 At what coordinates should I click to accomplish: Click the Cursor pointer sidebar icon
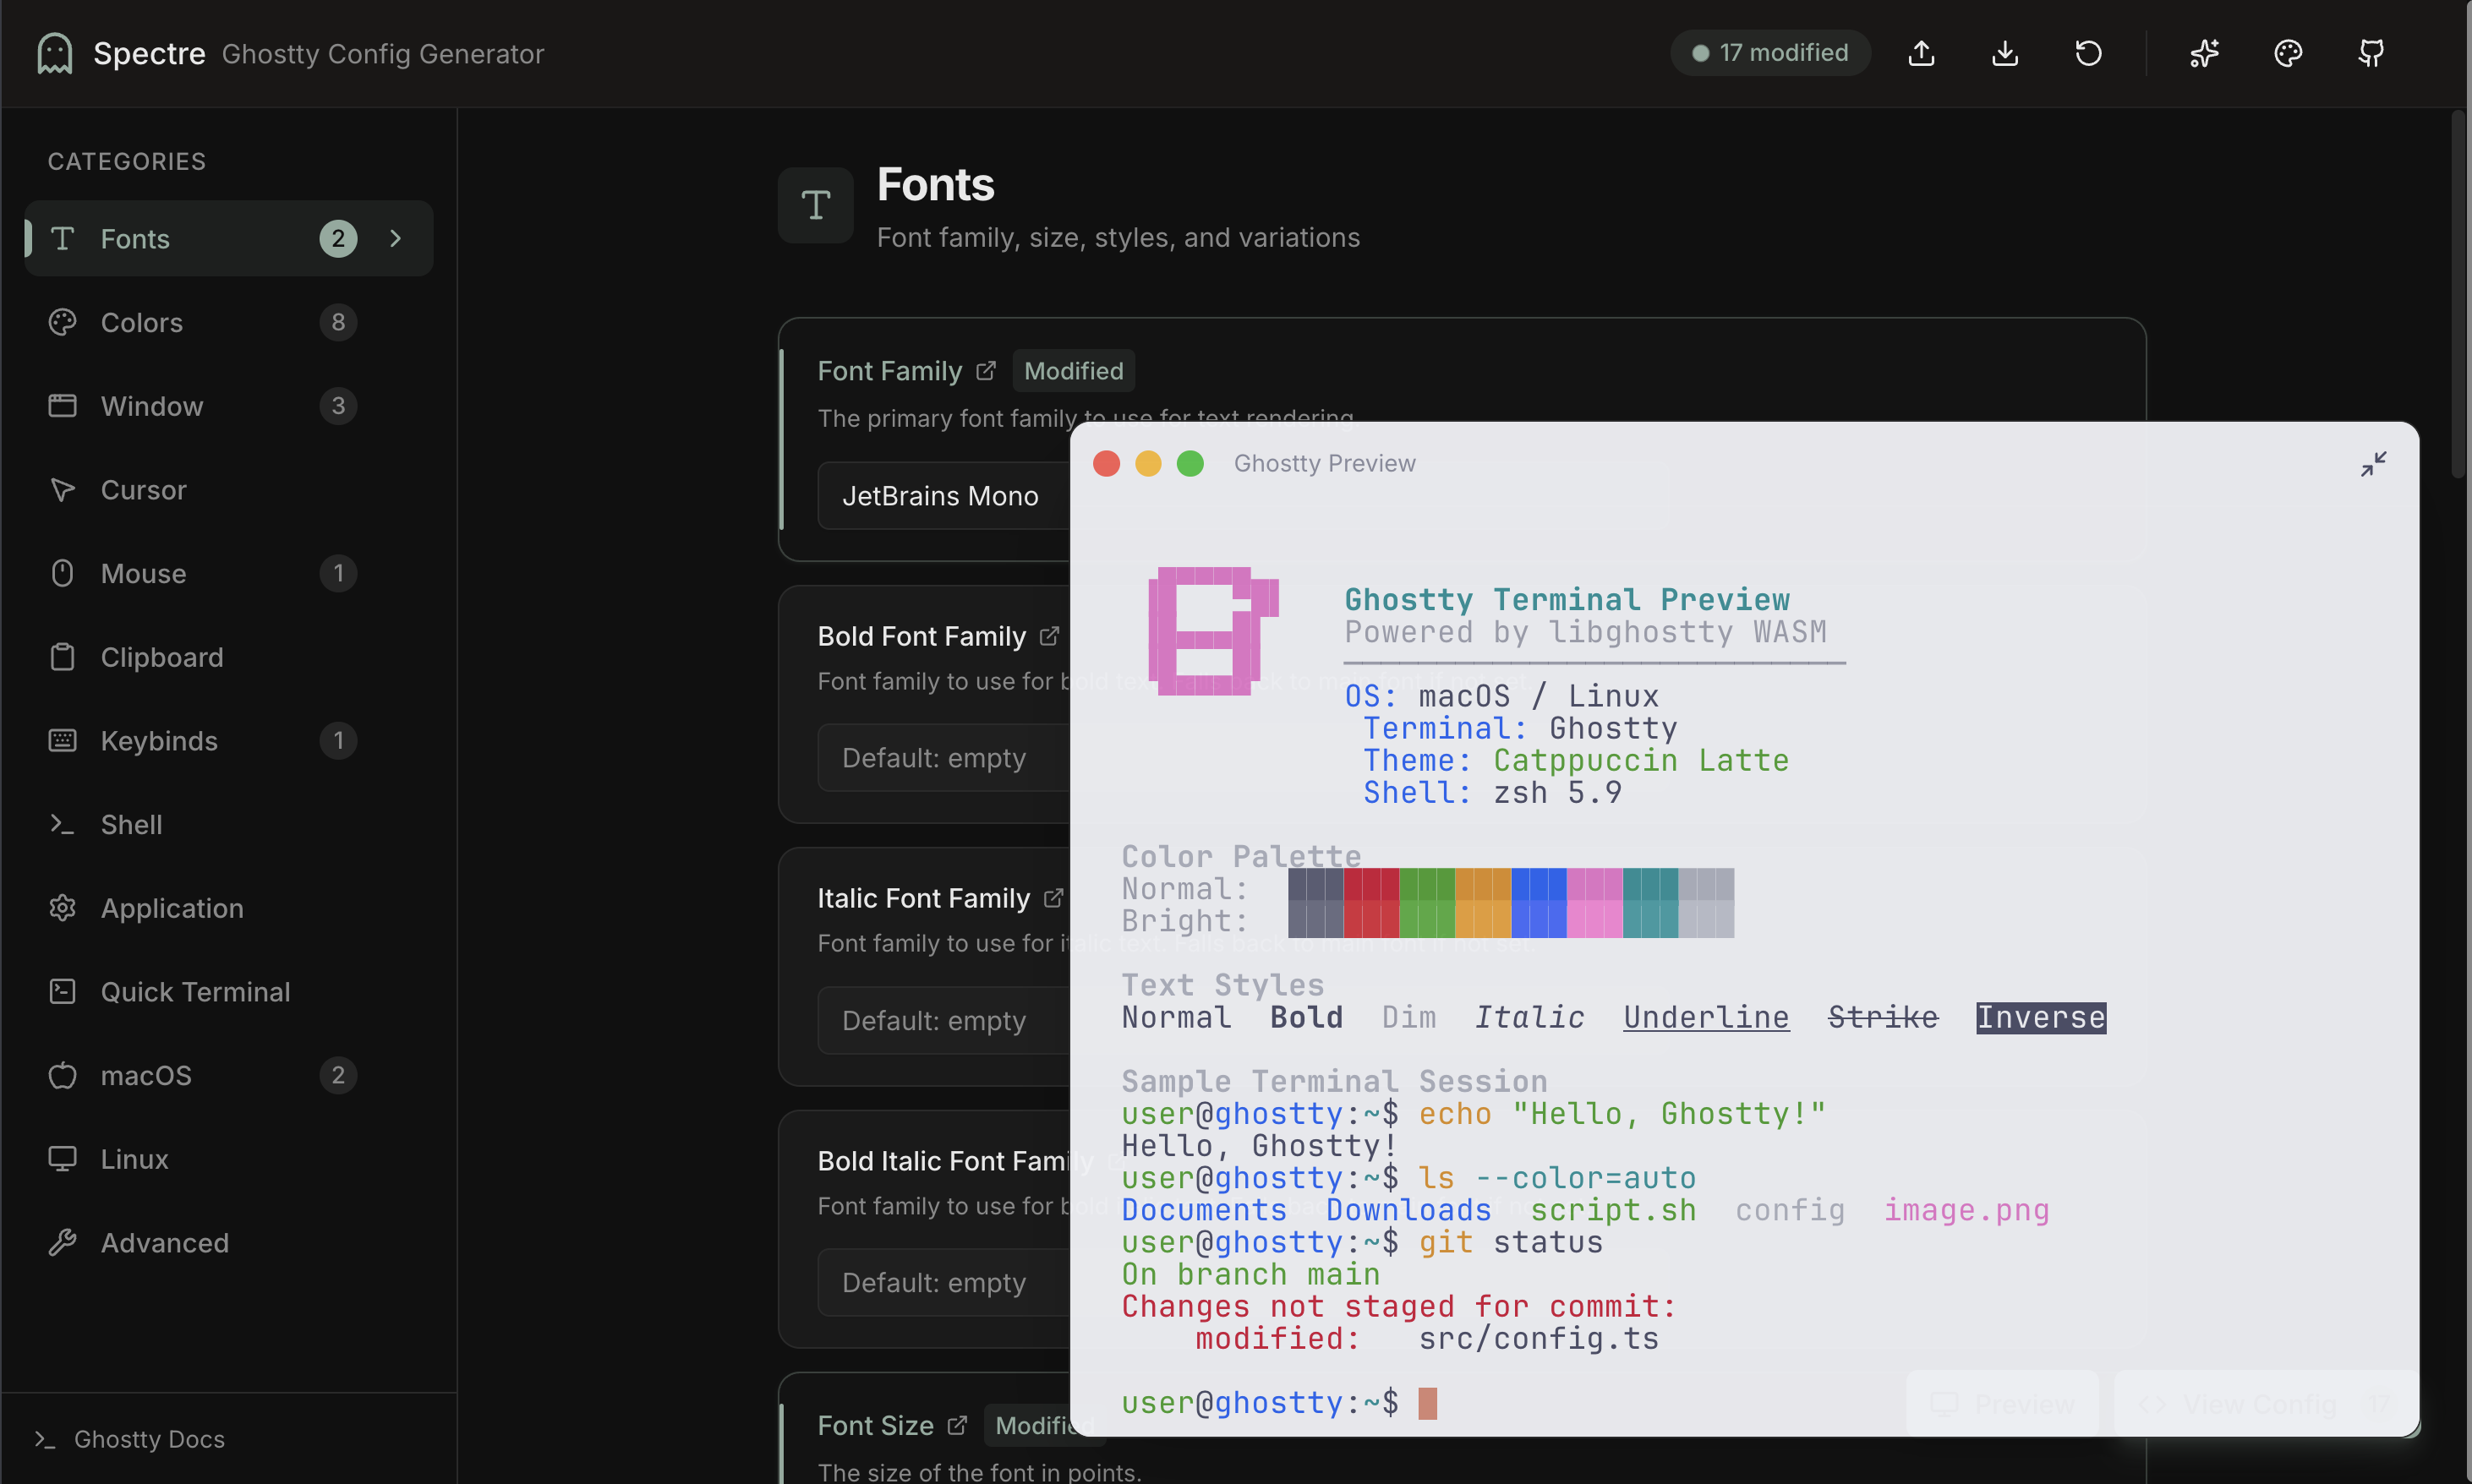tap(62, 490)
